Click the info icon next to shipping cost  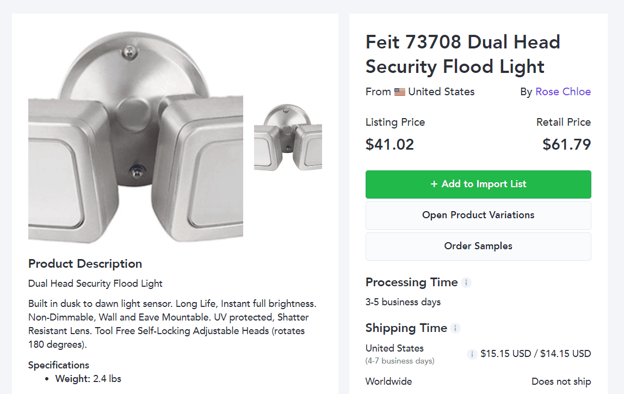472,354
